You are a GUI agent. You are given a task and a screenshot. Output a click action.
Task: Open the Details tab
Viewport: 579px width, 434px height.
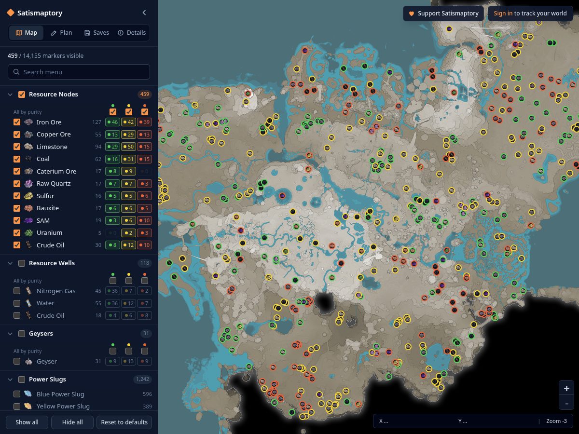(132, 33)
